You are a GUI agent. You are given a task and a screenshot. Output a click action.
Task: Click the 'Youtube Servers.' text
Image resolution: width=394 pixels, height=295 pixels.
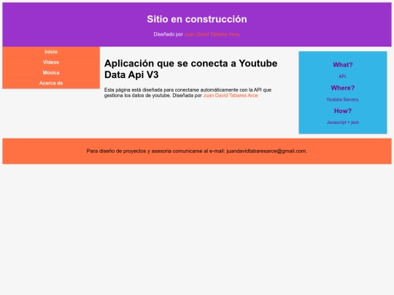[343, 100]
